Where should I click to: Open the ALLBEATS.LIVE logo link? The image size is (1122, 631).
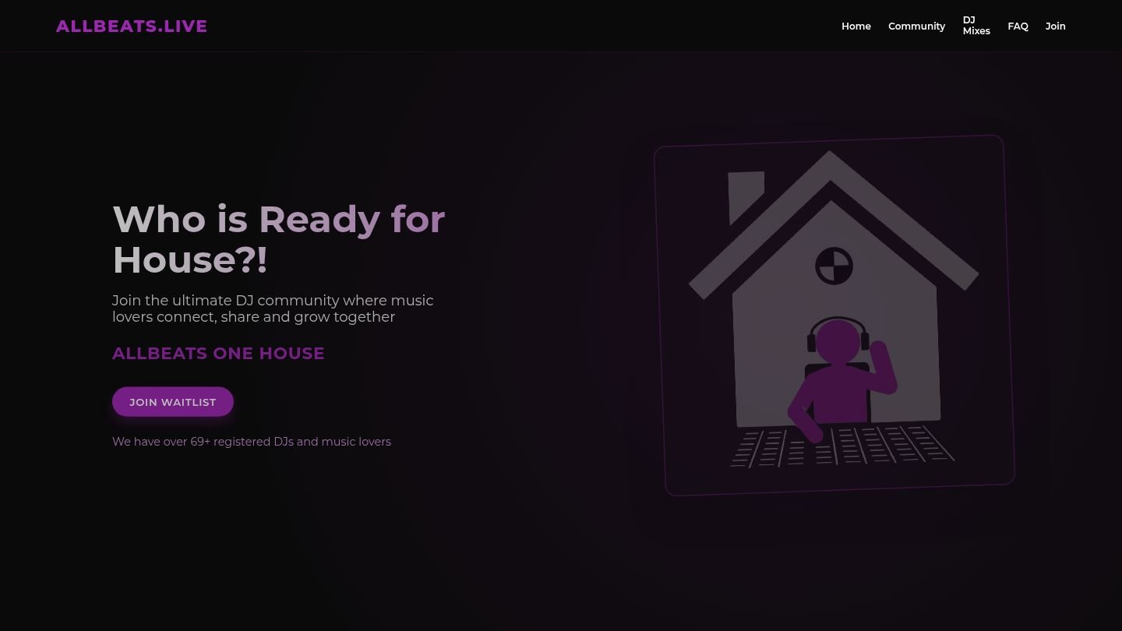click(132, 26)
